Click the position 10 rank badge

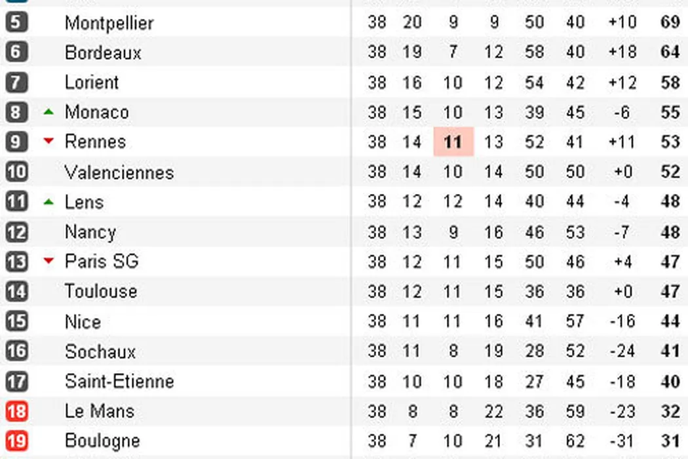pos(16,172)
